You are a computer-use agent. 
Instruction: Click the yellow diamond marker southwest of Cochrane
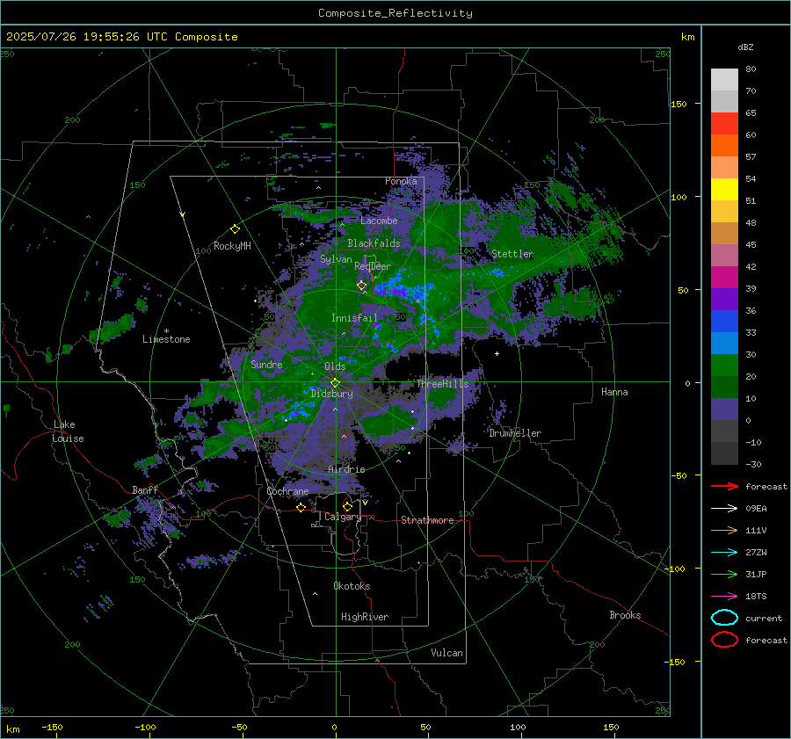pyautogui.click(x=301, y=507)
